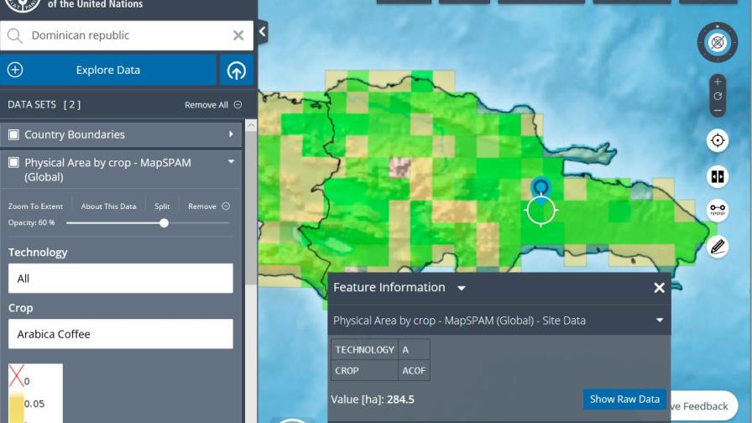Open About This Data link
The height and width of the screenshot is (423, 752).
(108, 206)
